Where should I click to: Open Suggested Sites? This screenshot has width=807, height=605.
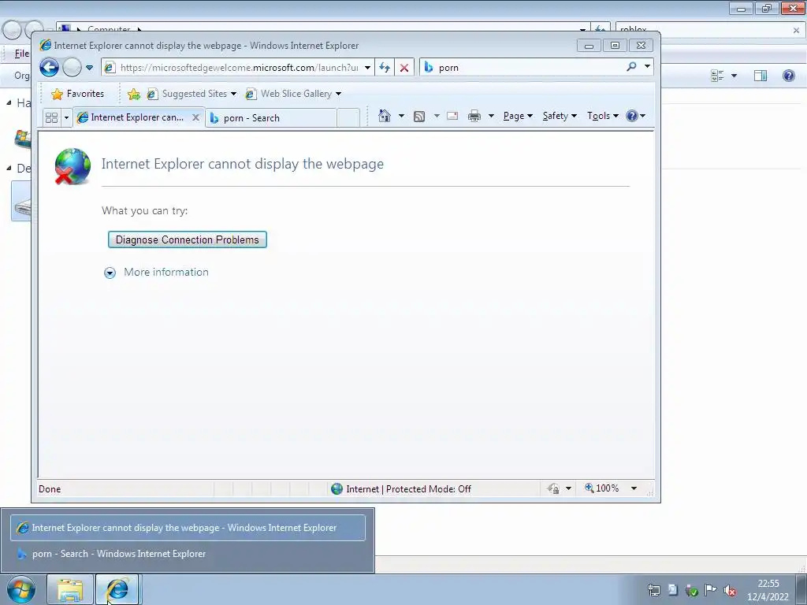[x=192, y=94]
